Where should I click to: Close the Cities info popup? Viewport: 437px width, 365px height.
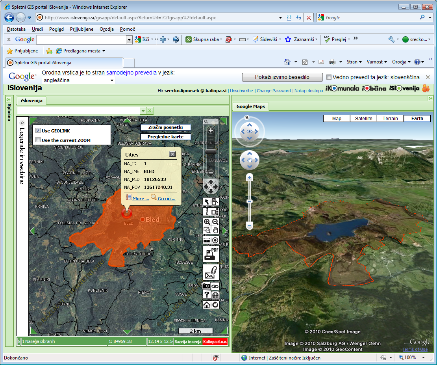172,154
